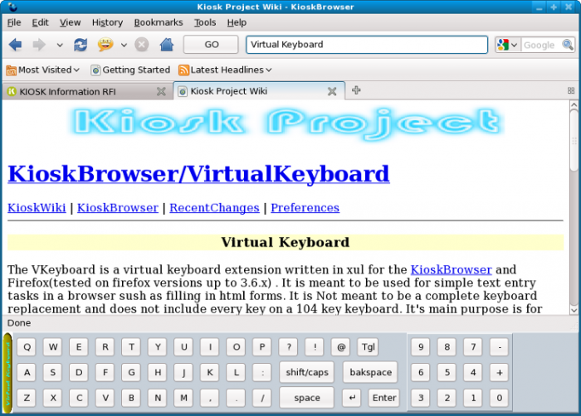This screenshot has height=416, width=581.
Task: Reload the page with the refresh icon
Action: [x=81, y=45]
